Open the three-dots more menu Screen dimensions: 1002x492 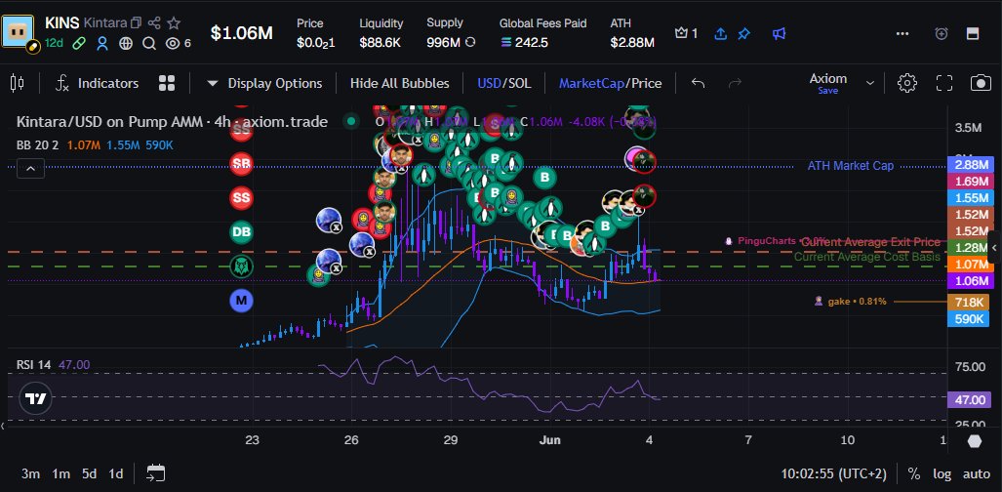coord(902,33)
